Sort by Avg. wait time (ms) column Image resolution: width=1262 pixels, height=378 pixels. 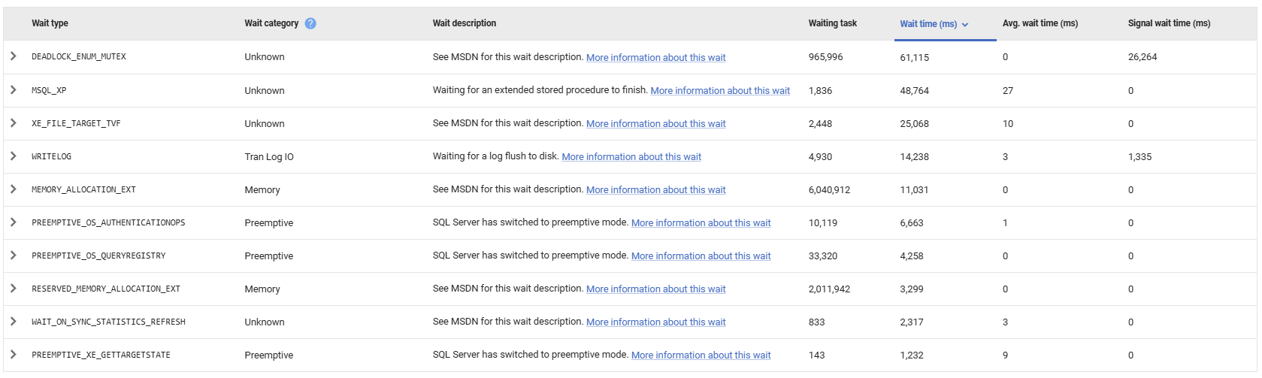point(1040,23)
